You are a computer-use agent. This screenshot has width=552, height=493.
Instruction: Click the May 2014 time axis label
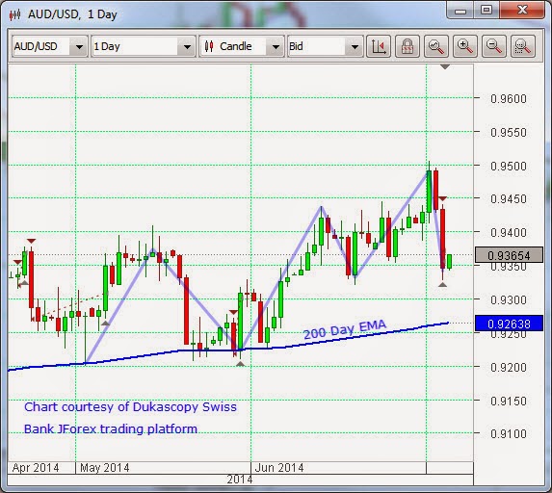pos(105,468)
